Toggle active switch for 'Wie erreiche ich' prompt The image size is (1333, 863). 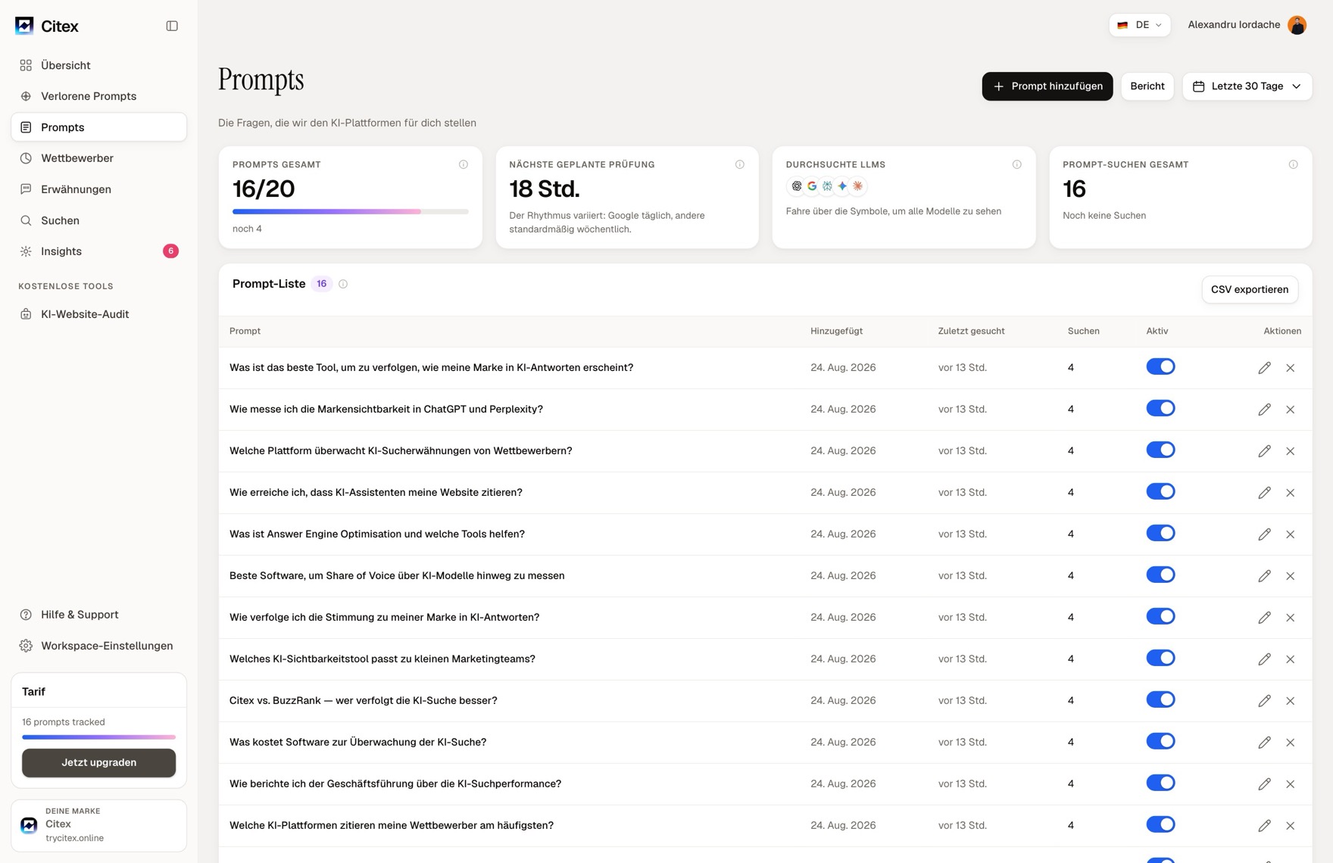(1160, 491)
